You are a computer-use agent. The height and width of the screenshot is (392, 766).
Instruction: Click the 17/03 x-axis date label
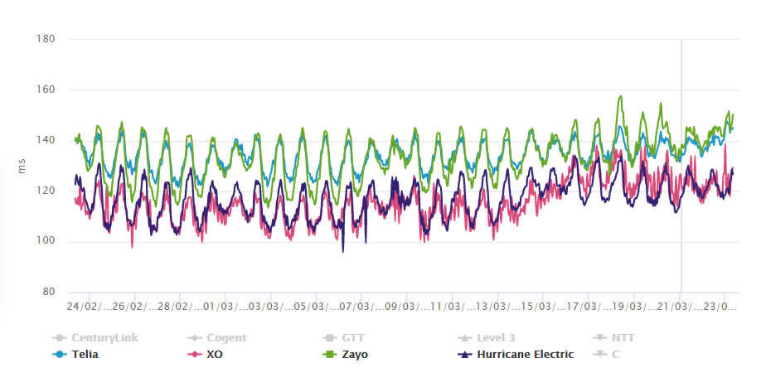[x=589, y=307]
